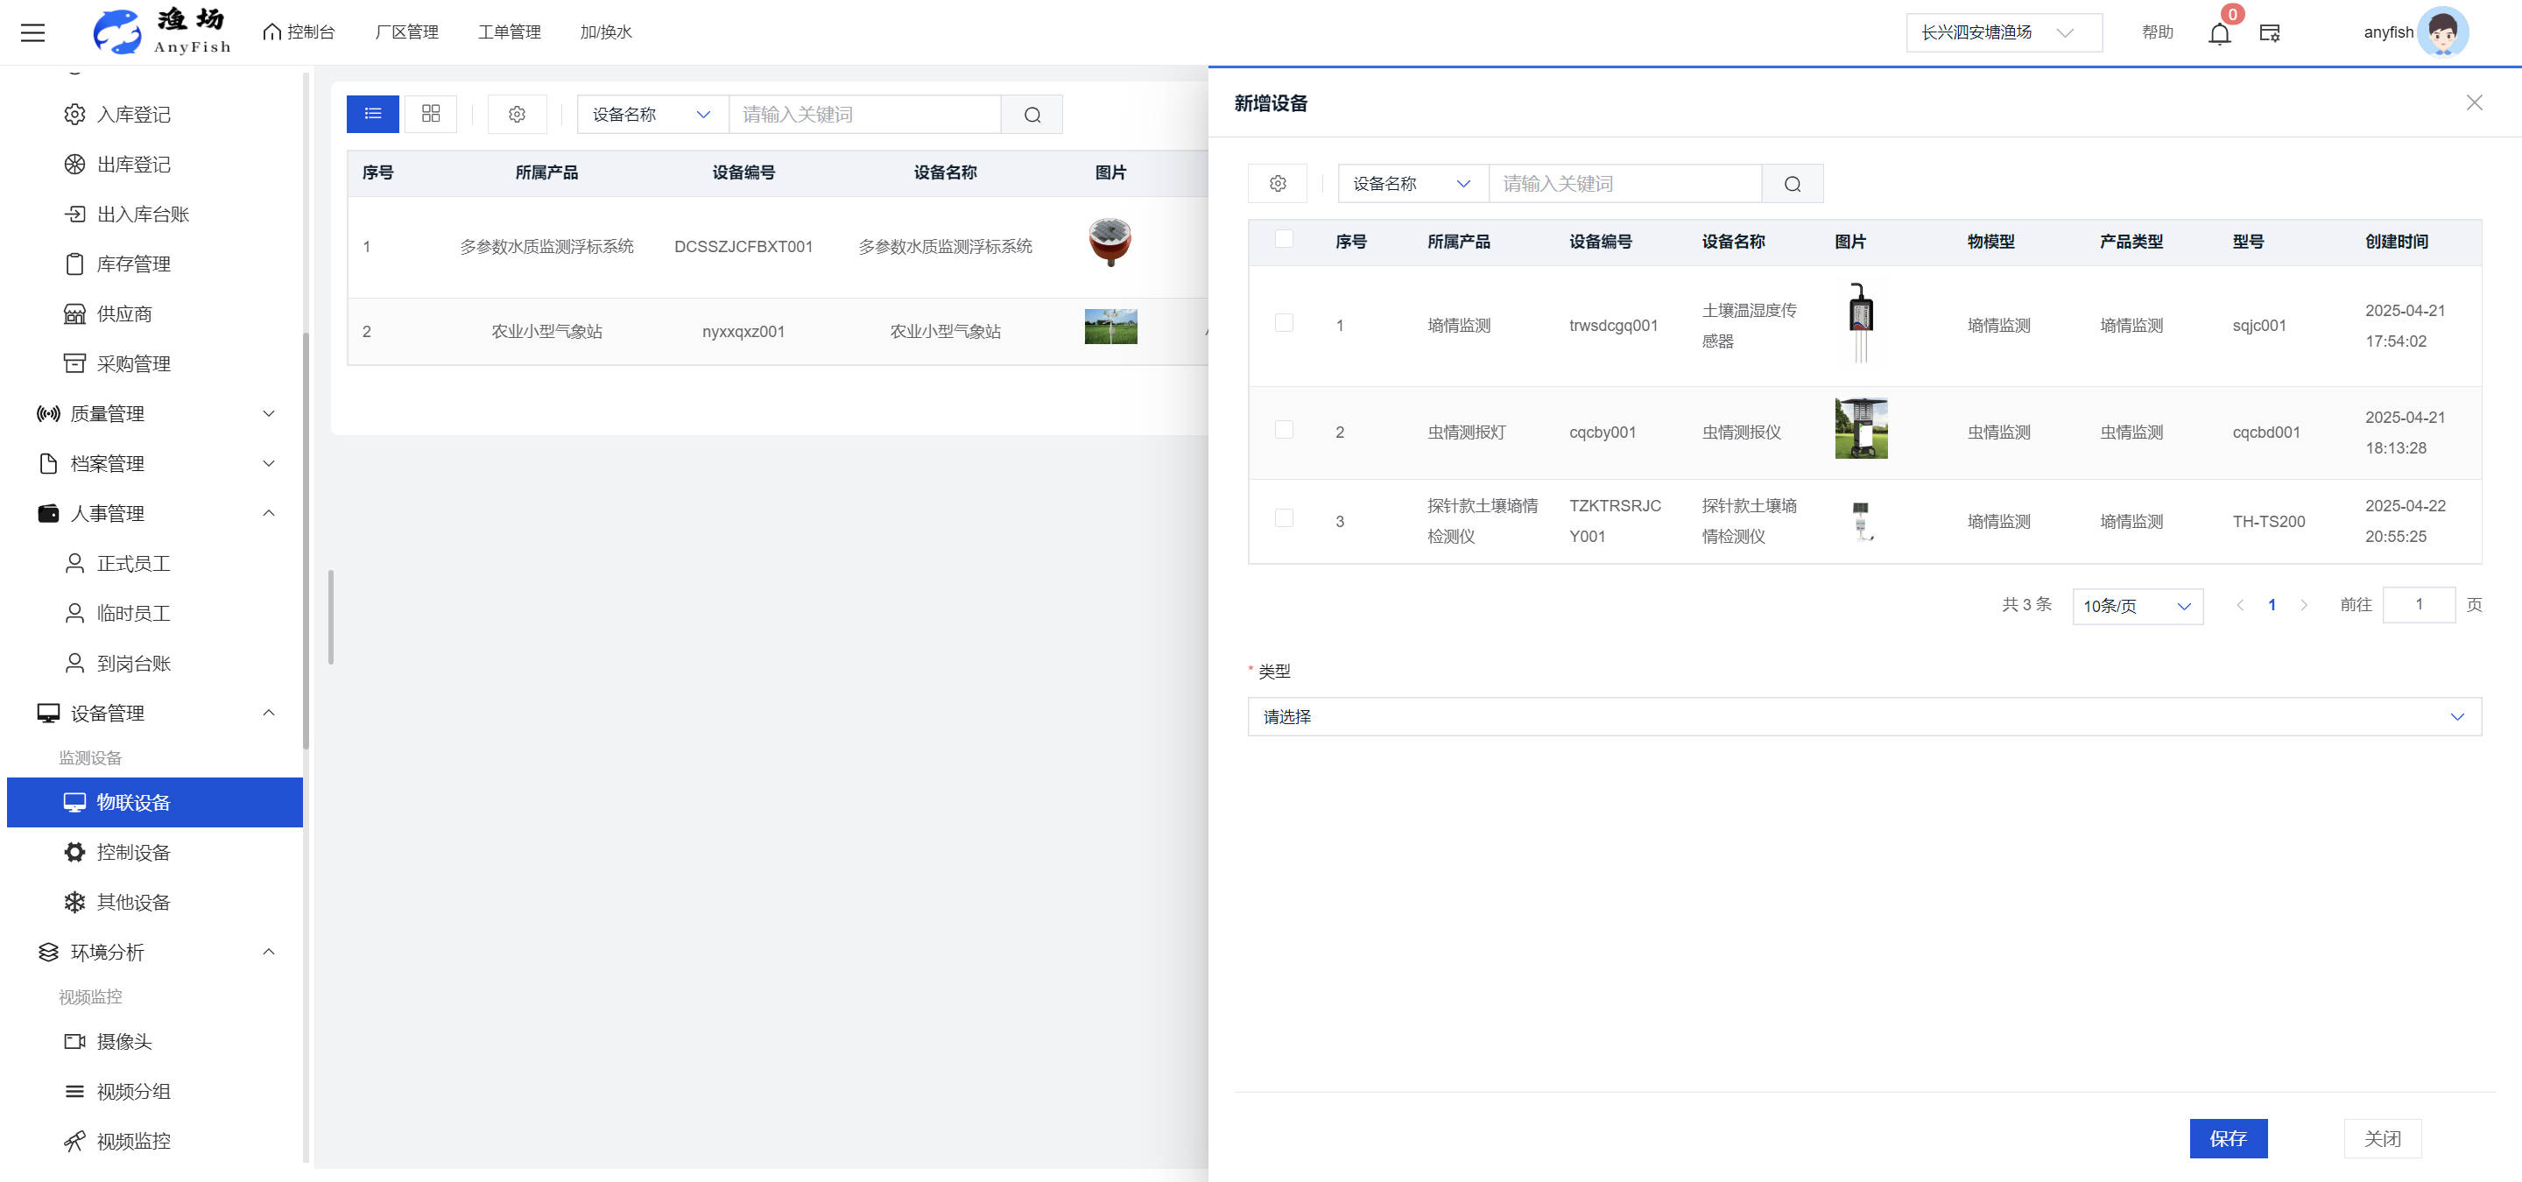Viewport: 2522px width, 1182px height.
Task: Select the list view icon
Action: (373, 114)
